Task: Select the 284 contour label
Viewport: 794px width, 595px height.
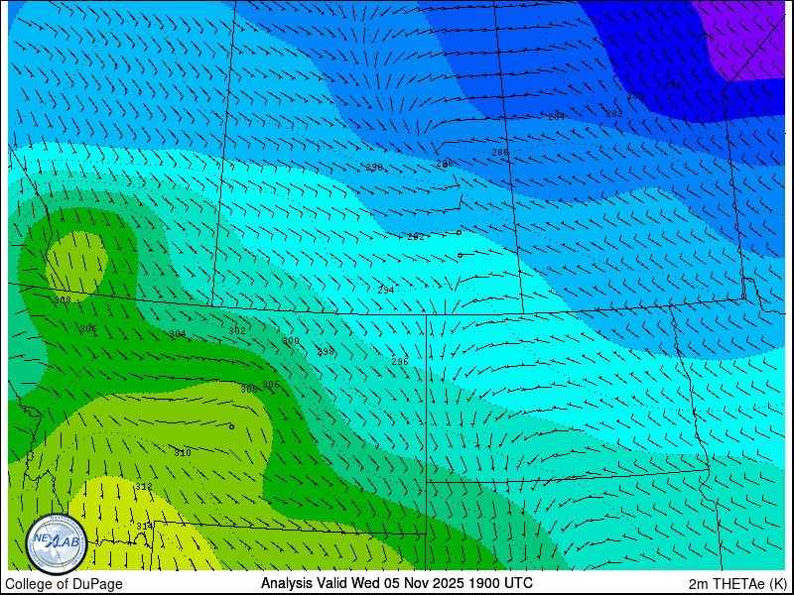Action: point(557,117)
